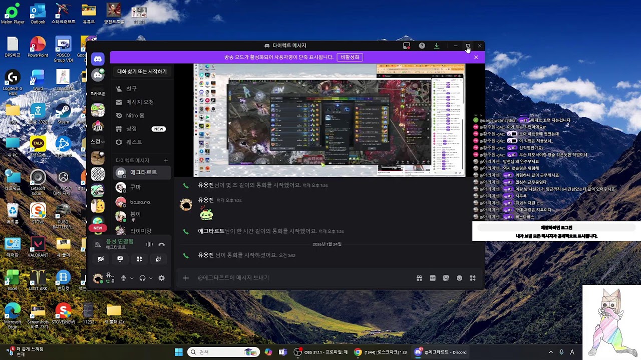The height and width of the screenshot is (360, 641).
Task: Open the second icon in Discord's server rail
Action: [x=98, y=75]
